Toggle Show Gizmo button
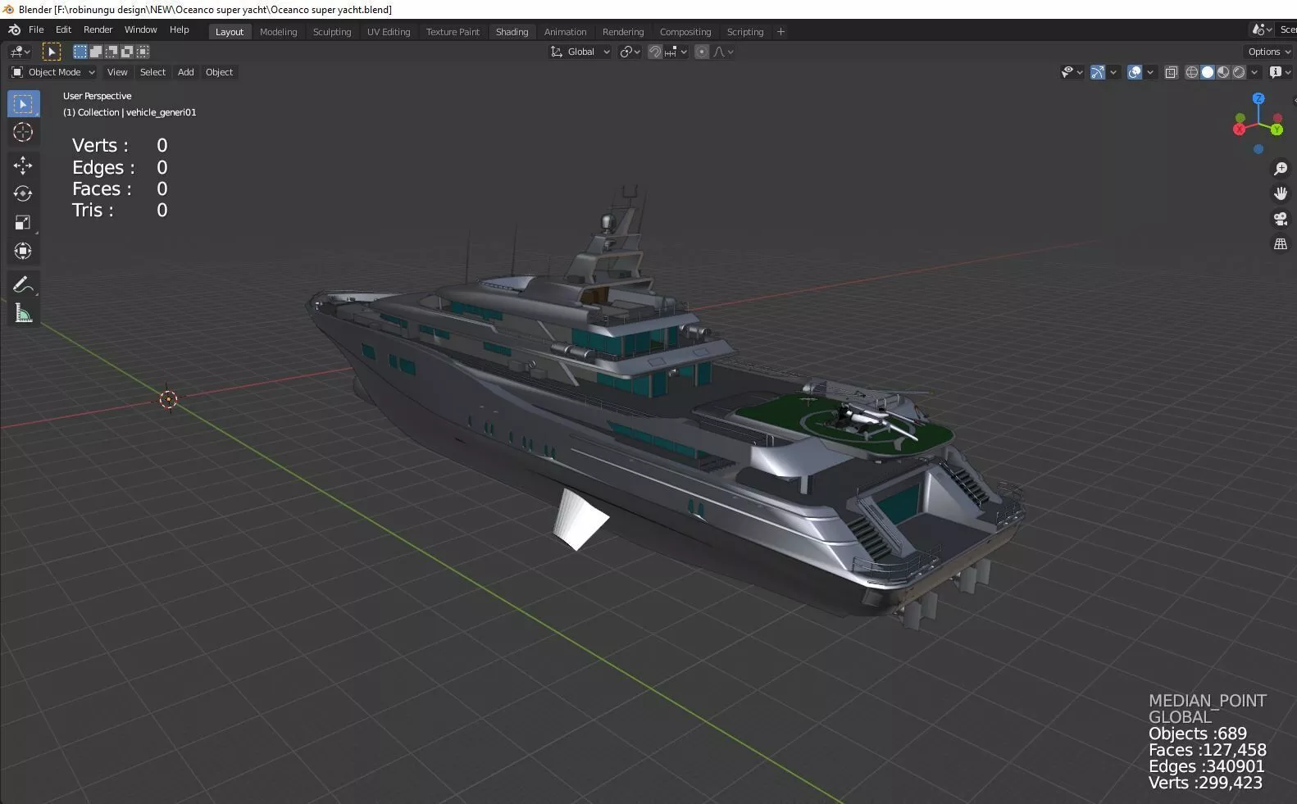 coord(1098,72)
